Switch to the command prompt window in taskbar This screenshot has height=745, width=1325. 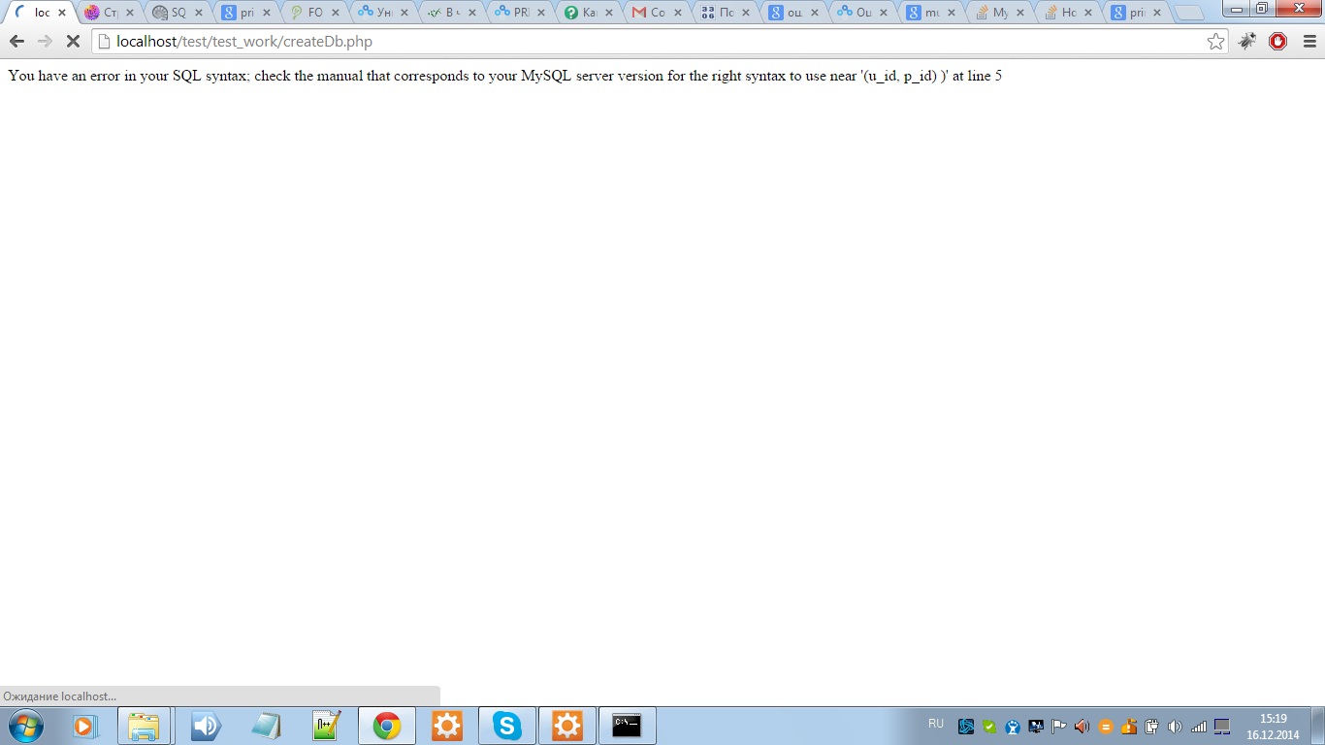point(627,726)
